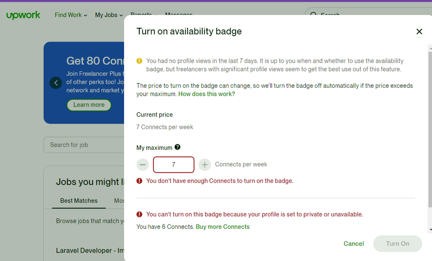Click the Turn On button
Screen dimensions: 432x261
tap(398, 244)
